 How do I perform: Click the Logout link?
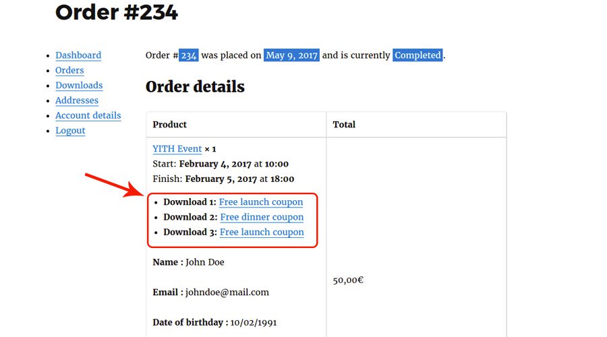click(x=70, y=130)
